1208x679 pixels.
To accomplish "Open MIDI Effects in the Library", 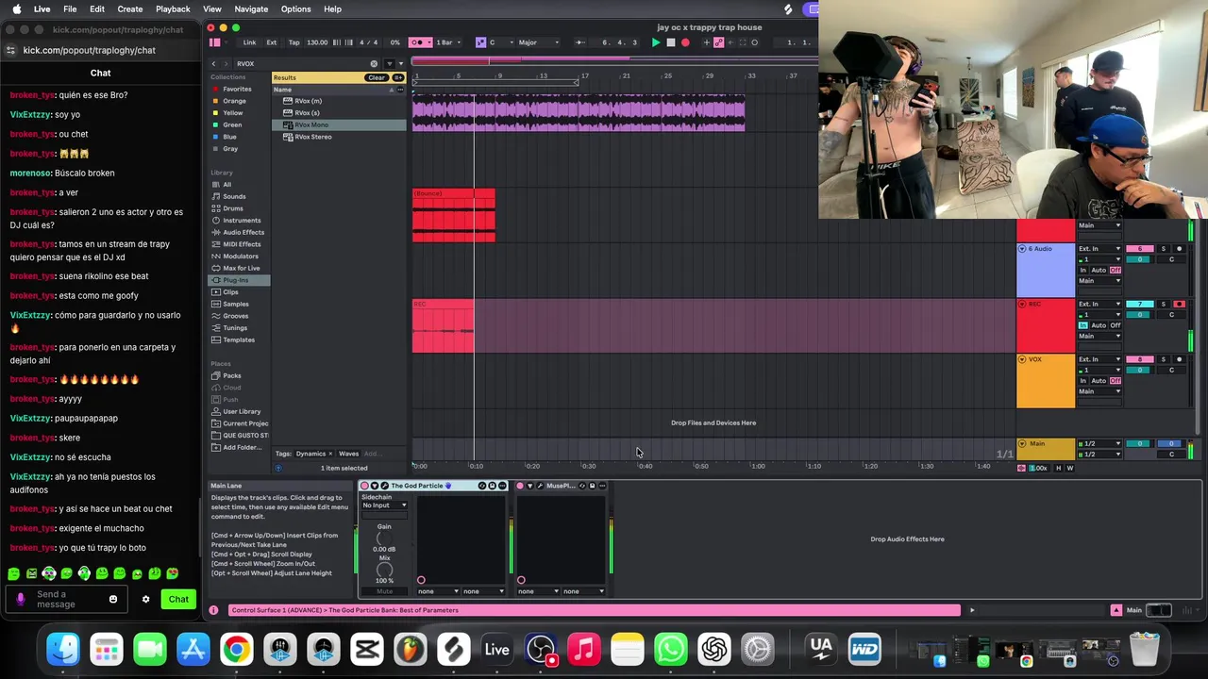I will tap(242, 244).
